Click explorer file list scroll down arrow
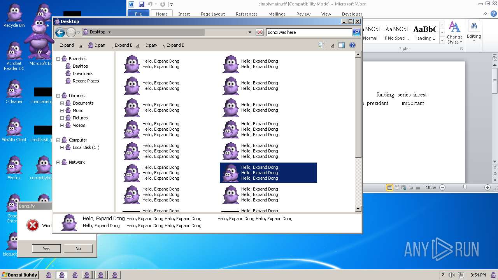The width and height of the screenshot is (498, 280). coord(358,209)
